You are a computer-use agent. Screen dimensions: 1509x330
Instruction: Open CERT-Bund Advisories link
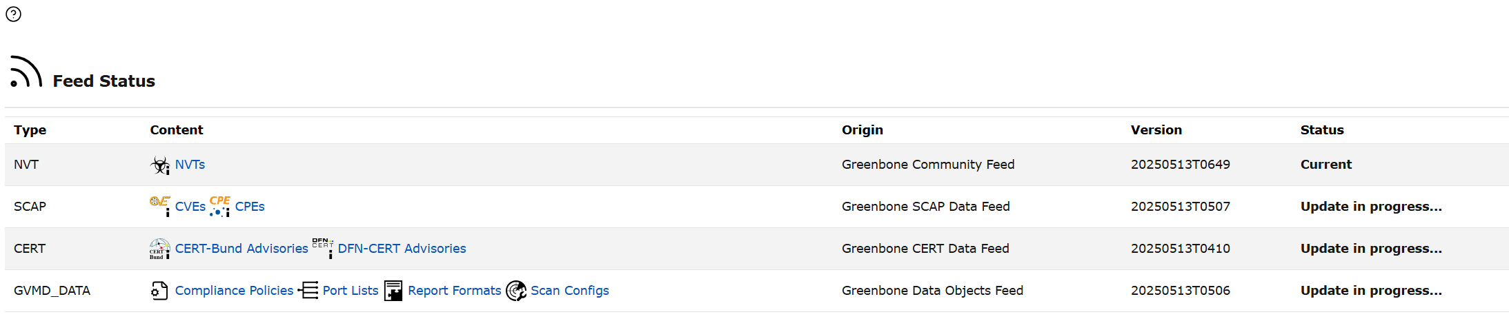[241, 249]
